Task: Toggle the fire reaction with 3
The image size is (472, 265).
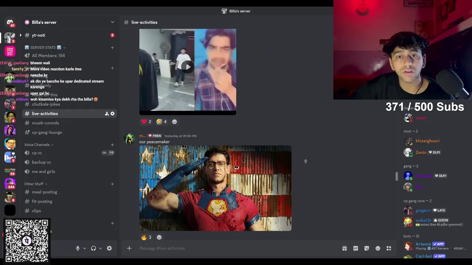Action: 146,237
